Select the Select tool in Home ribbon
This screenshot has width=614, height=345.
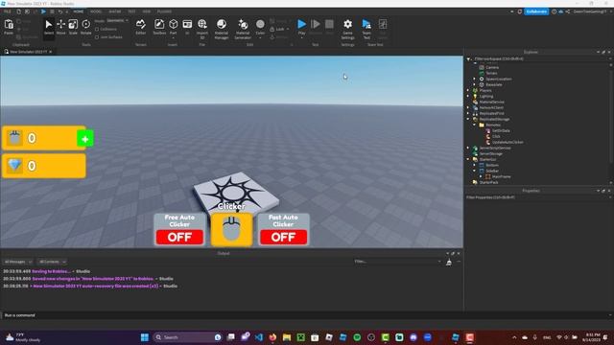click(49, 28)
